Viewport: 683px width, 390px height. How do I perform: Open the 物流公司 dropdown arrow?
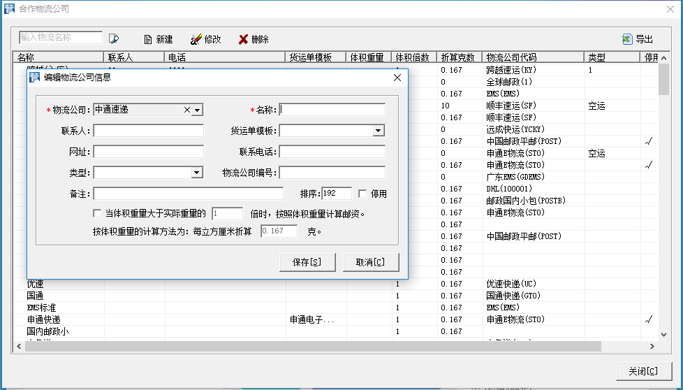point(198,110)
